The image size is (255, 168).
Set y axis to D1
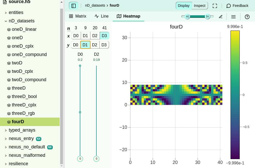coord(85,45)
